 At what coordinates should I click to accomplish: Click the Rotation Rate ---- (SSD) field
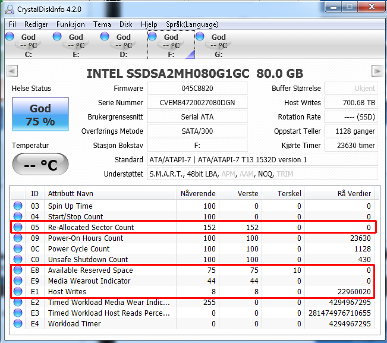pyautogui.click(x=351, y=117)
